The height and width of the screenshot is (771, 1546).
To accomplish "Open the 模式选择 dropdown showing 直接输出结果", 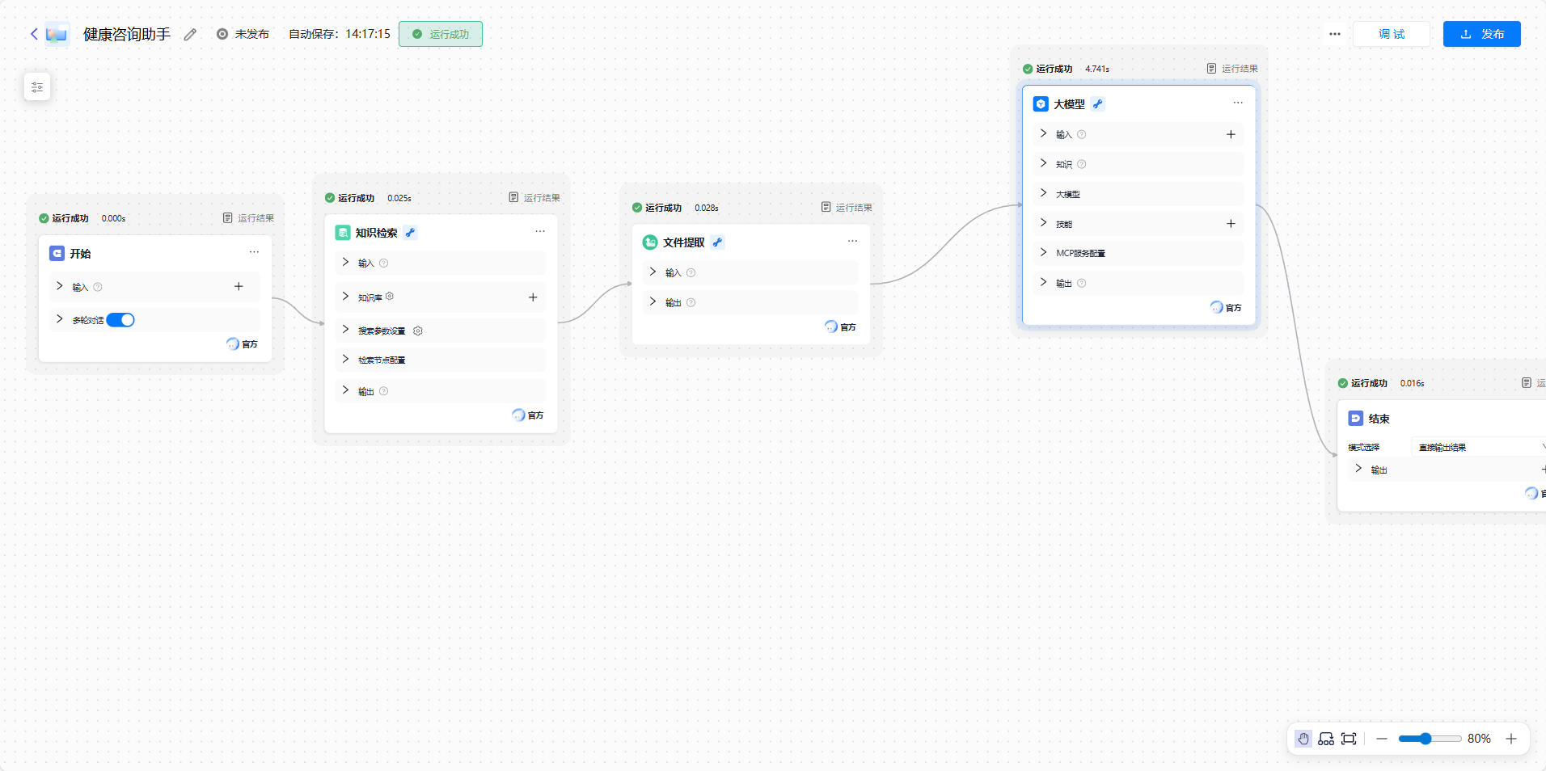I will (x=1479, y=447).
